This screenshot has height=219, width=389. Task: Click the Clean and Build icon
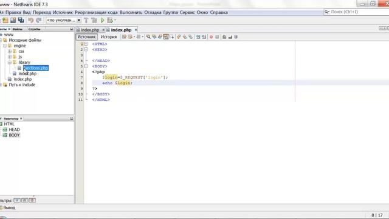point(94,20)
